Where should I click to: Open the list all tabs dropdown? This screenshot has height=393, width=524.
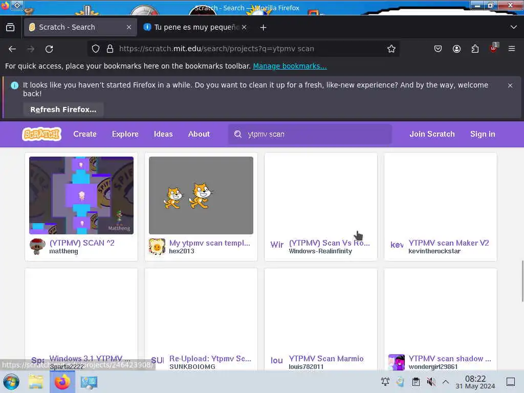click(x=514, y=27)
